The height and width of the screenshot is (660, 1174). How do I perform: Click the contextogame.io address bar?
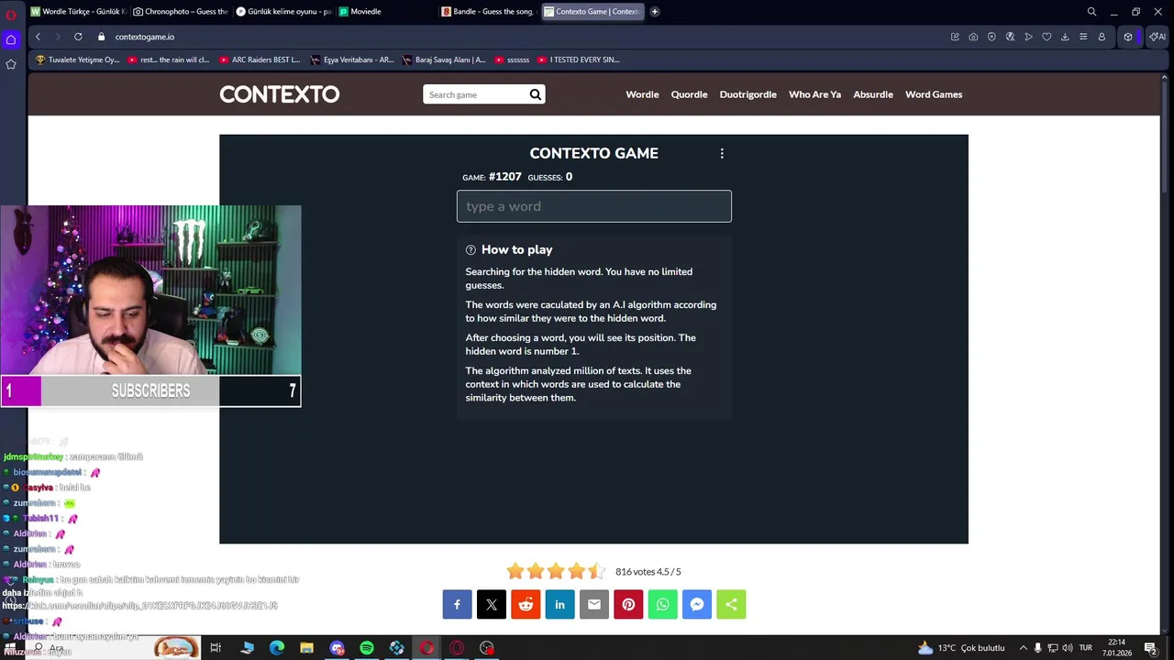pyautogui.click(x=145, y=37)
